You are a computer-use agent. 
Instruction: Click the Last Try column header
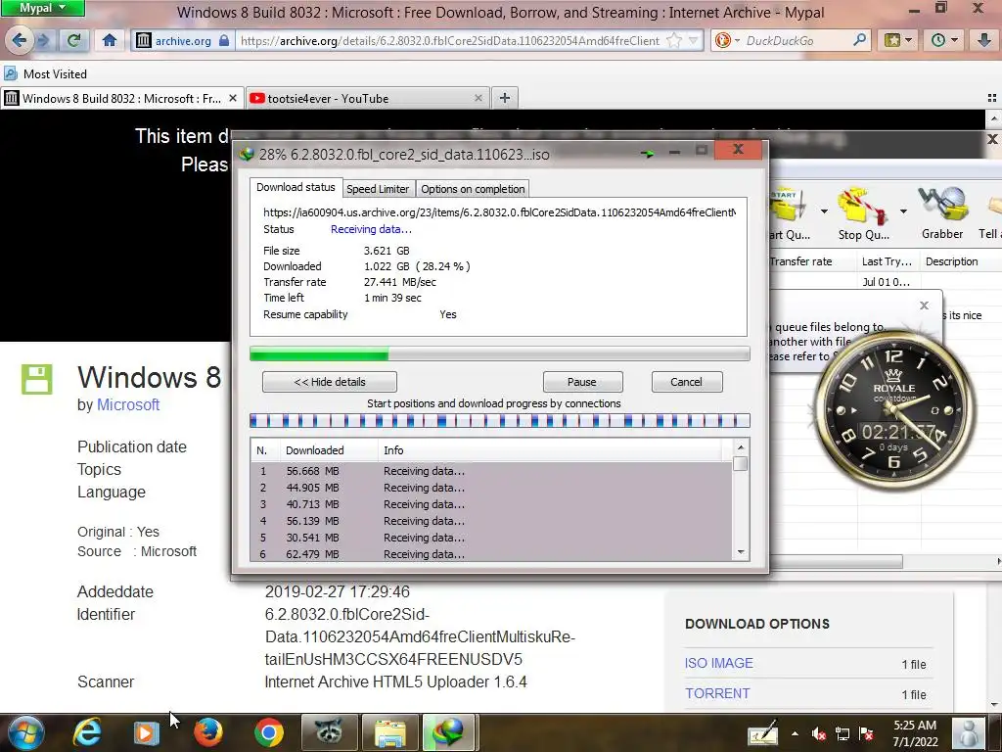(887, 261)
